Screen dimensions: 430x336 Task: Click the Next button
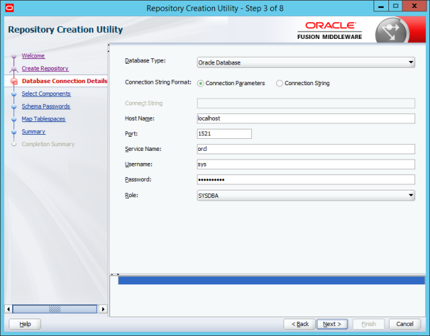click(x=332, y=324)
